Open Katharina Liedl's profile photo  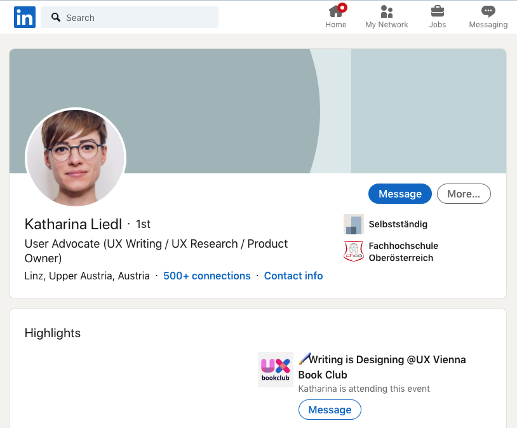(x=76, y=158)
